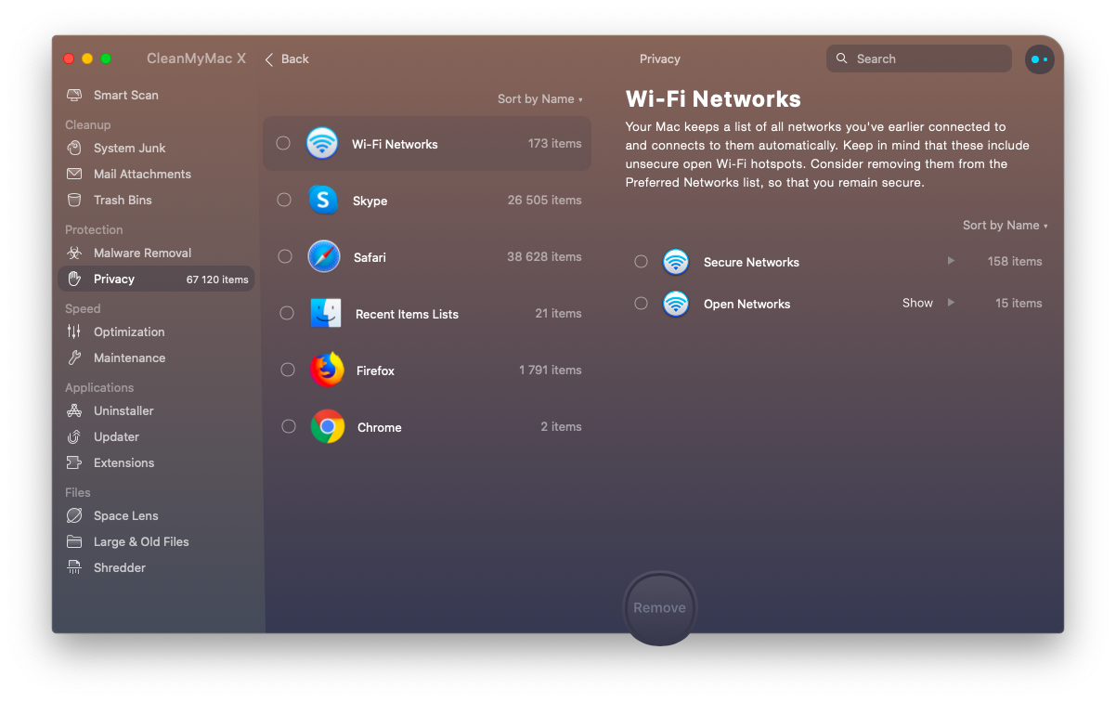
Task: Open the Sort by Name dropdown in app list
Action: click(x=539, y=99)
